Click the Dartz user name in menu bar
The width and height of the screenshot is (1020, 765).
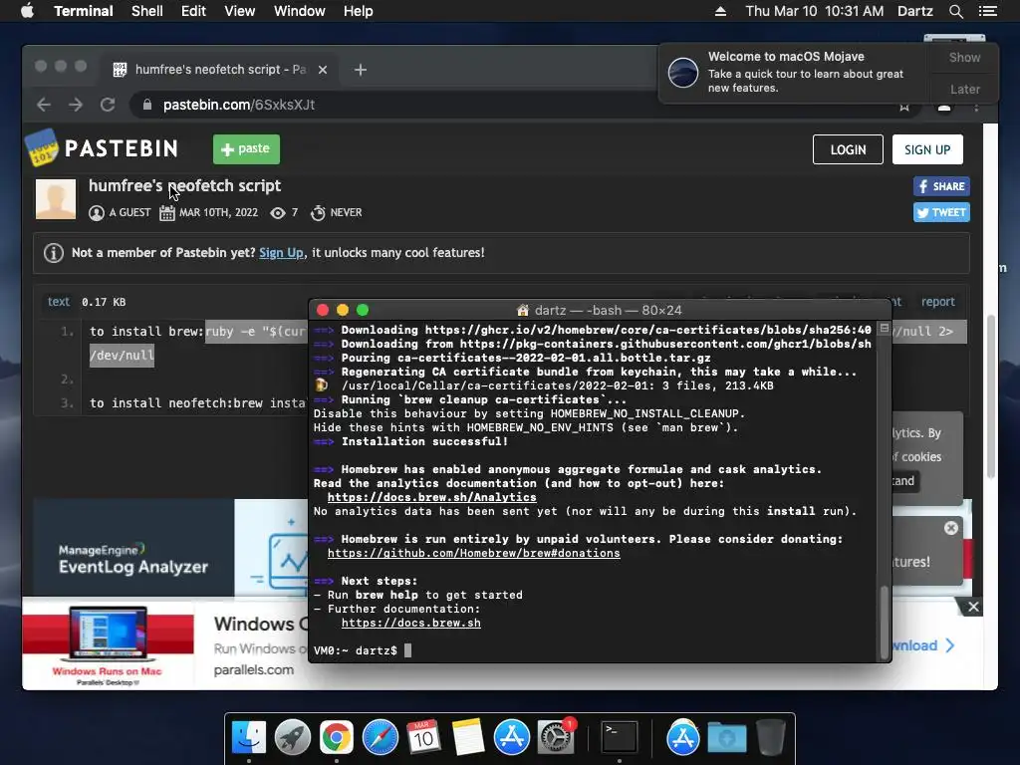[x=914, y=11]
